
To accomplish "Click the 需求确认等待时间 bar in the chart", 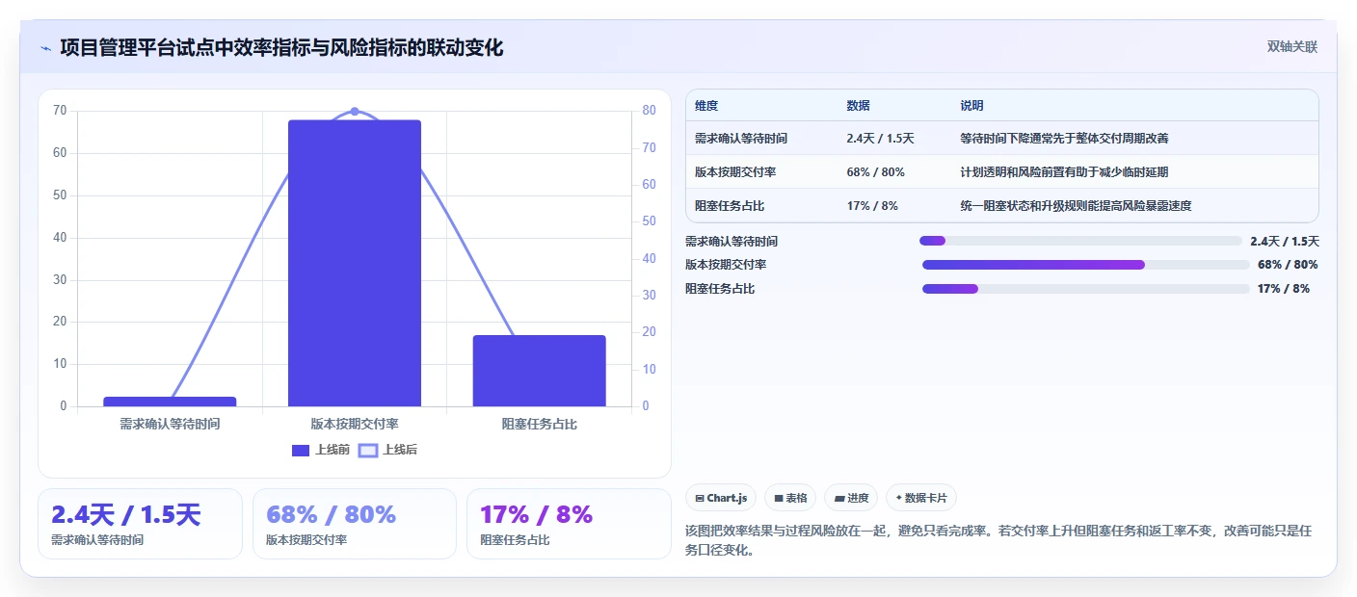I will pyautogui.click(x=170, y=402).
